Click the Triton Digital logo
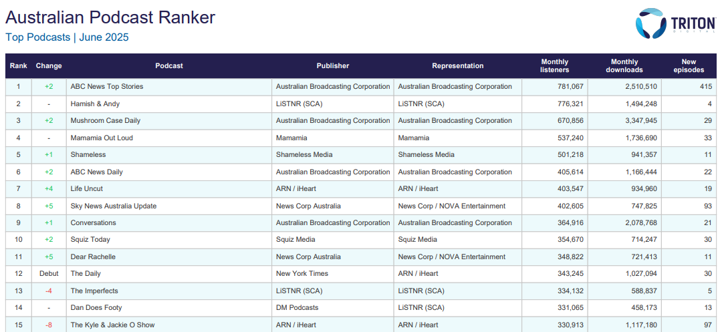 (675, 23)
